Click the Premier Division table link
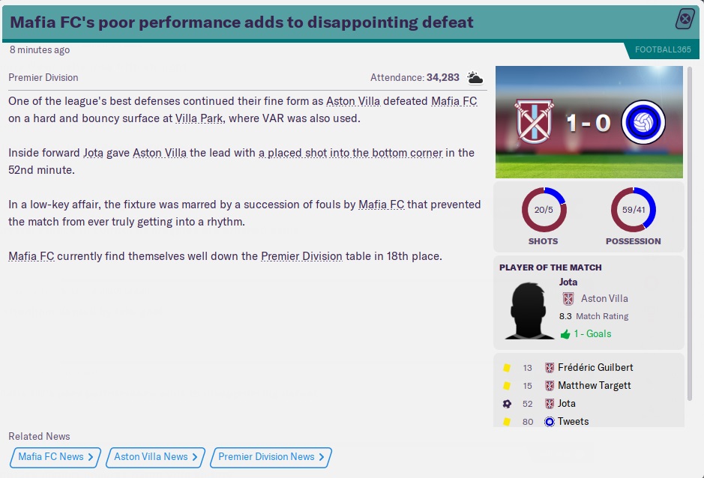This screenshot has width=704, height=478. (301, 256)
